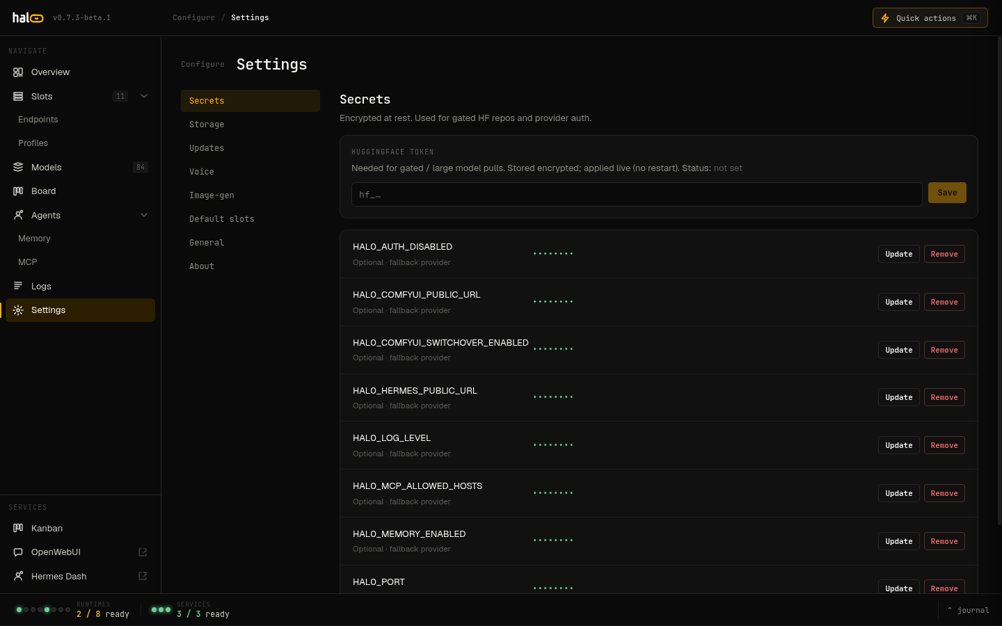Remove HALO_MEMORY_ENABLED secret

point(944,541)
